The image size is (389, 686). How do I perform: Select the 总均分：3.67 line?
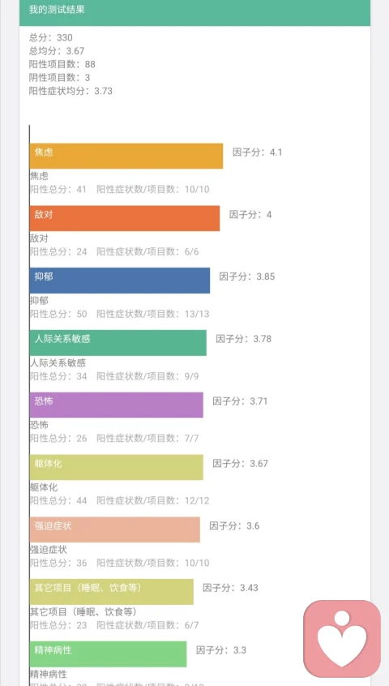(57, 51)
